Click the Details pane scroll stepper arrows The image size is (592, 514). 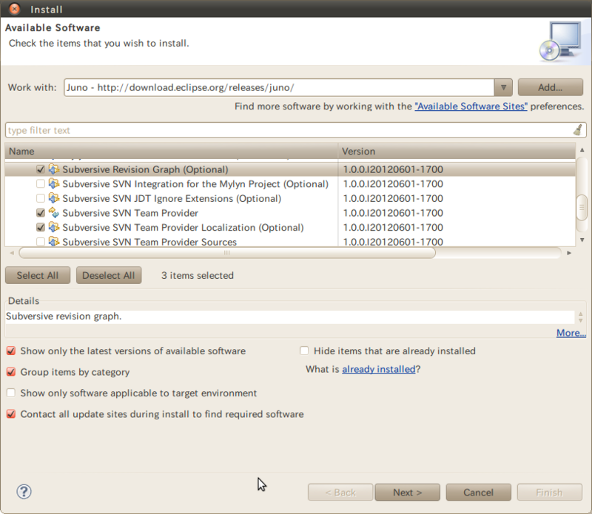coord(581,317)
